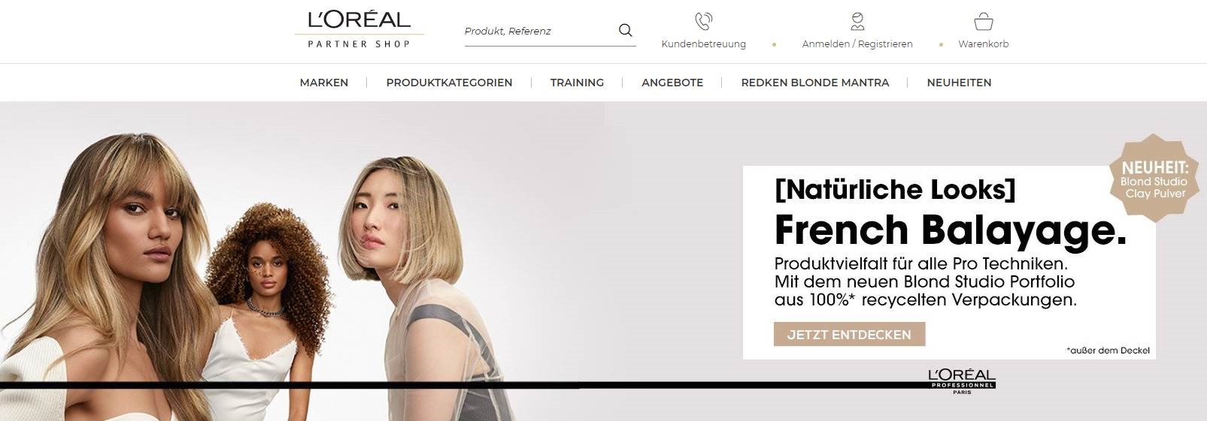The height and width of the screenshot is (421, 1207).
Task: Click the search magnifier icon
Action: click(625, 30)
